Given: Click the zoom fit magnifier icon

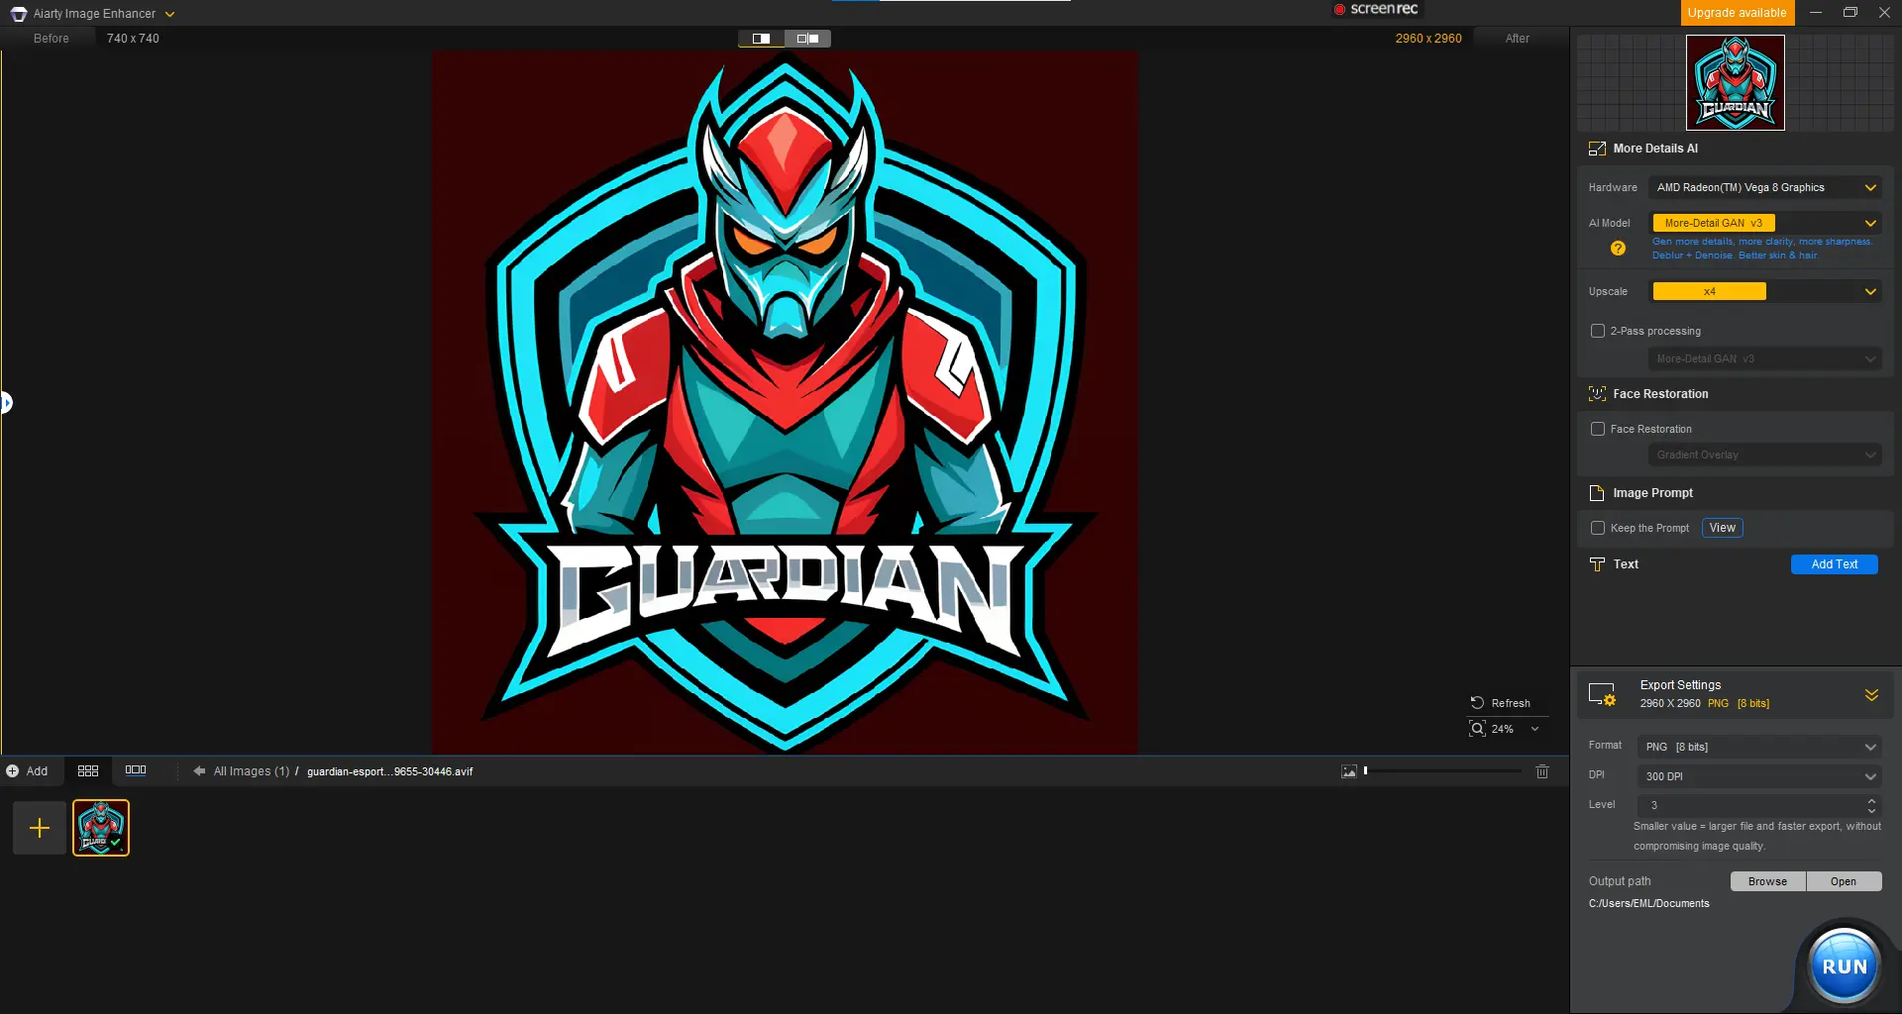Looking at the screenshot, I should coord(1477,729).
